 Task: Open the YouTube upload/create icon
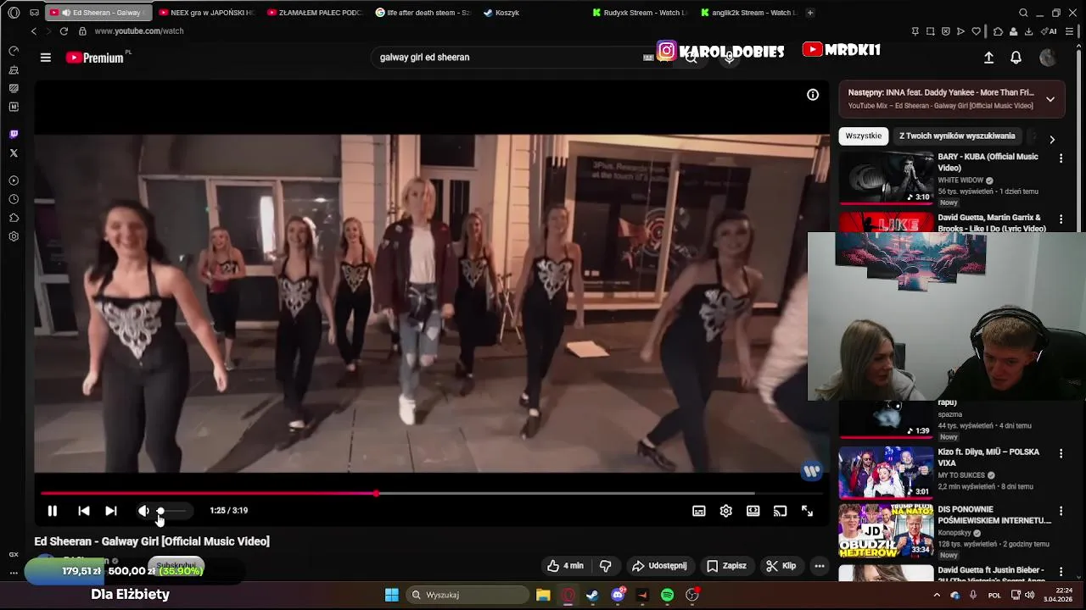pos(988,58)
